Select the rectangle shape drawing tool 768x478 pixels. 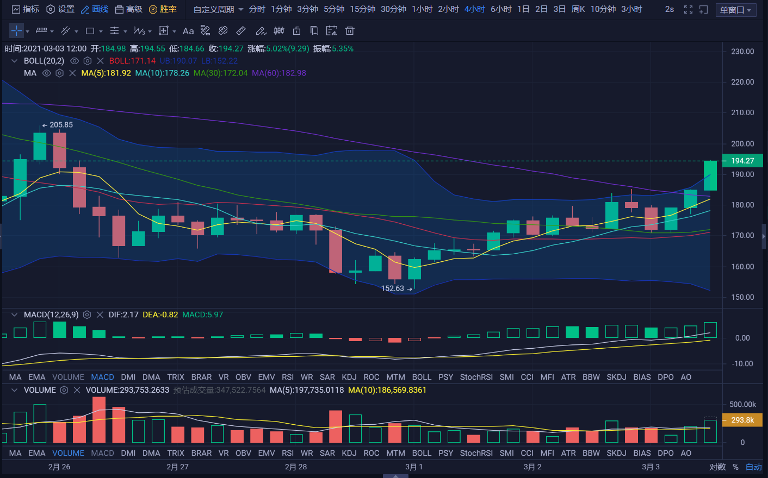click(x=90, y=31)
